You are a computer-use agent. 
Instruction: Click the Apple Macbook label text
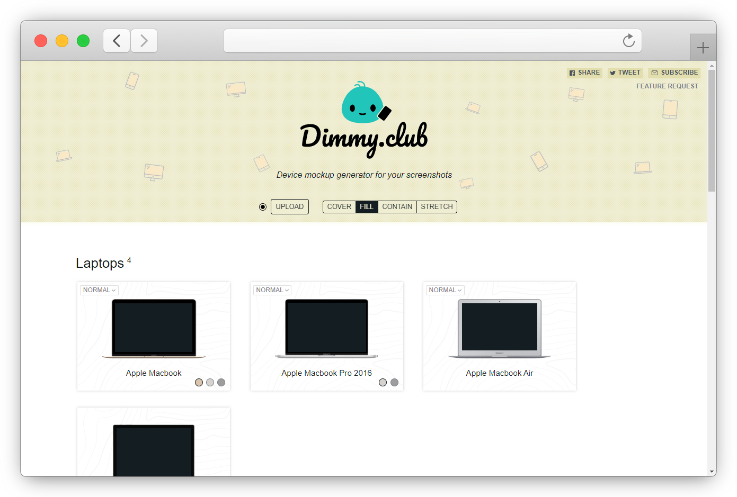(154, 373)
